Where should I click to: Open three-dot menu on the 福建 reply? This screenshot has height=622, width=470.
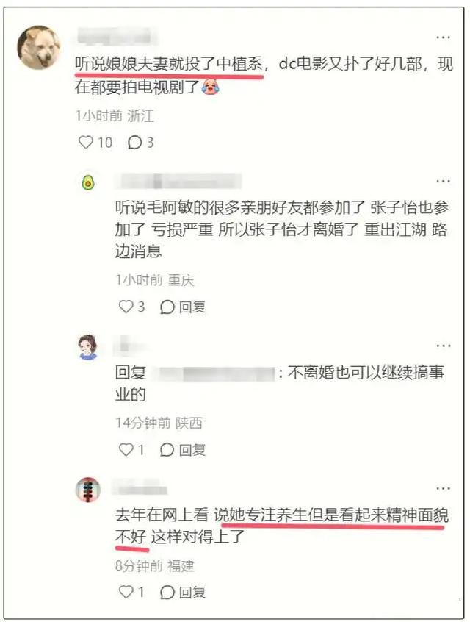coord(443,488)
